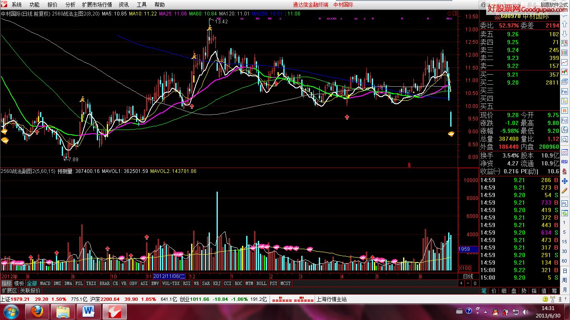Open the 扩展区 tab
Viewport: 570px width, 320px height.
click(x=9, y=290)
